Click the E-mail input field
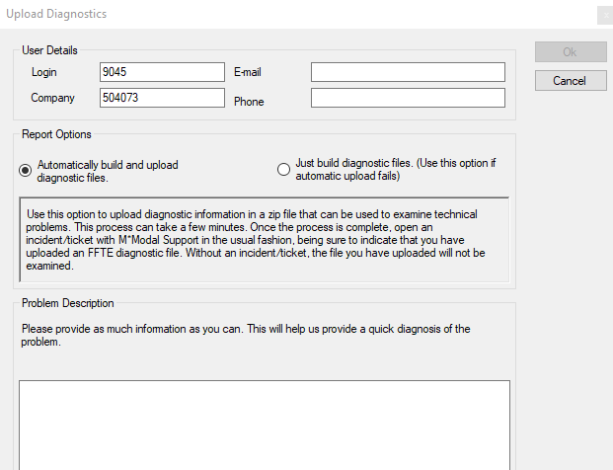This screenshot has height=470, width=613. (408, 72)
